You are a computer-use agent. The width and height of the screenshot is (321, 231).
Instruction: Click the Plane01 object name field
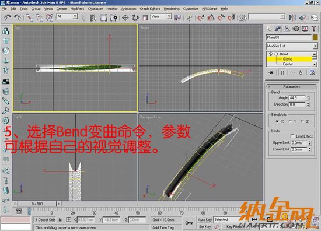tap(289, 38)
